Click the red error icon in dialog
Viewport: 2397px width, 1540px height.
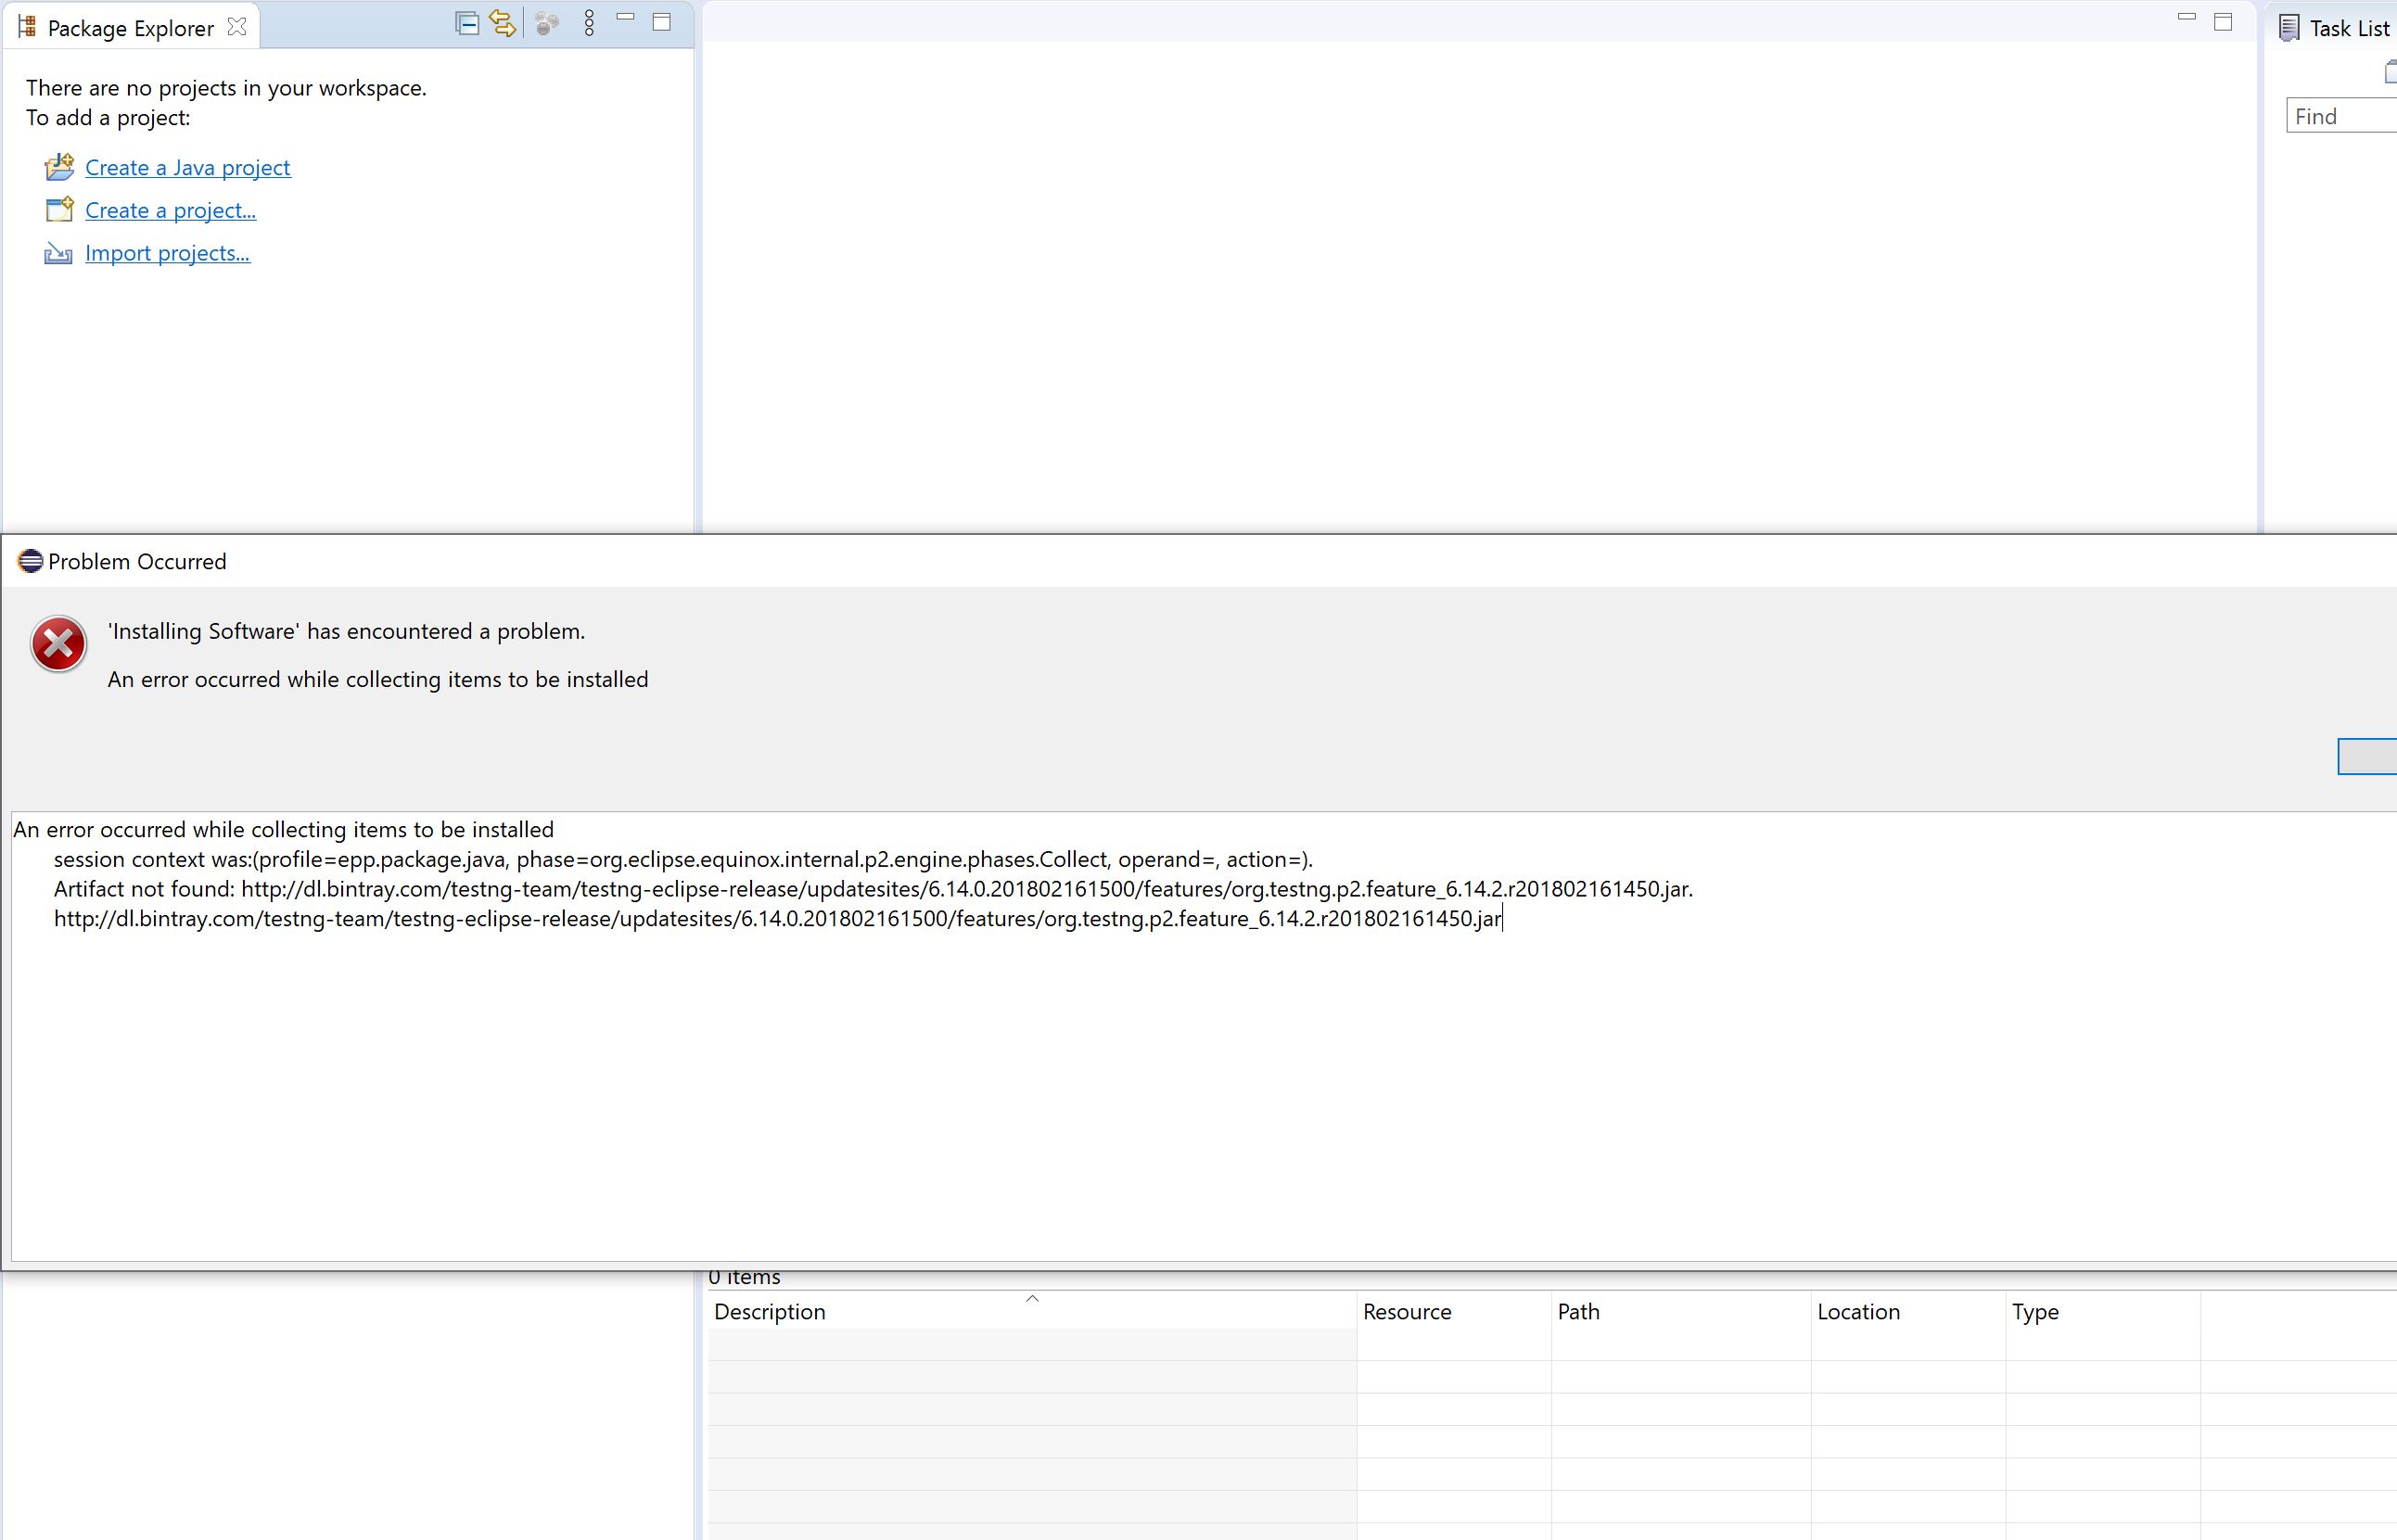coord(59,644)
